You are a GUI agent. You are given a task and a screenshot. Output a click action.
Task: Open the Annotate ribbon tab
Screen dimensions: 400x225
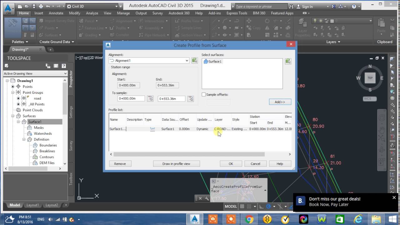[56, 13]
